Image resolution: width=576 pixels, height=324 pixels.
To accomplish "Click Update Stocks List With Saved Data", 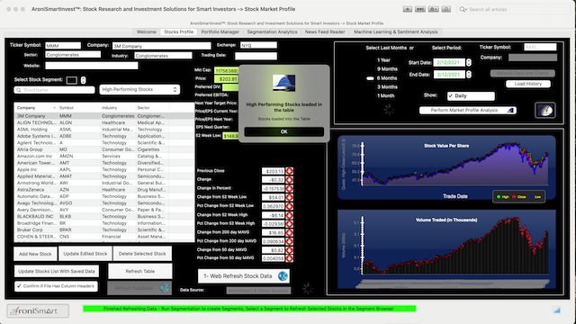I will [57, 271].
